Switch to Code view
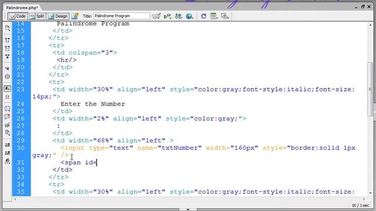The height and width of the screenshot is (211, 376). (x=18, y=16)
